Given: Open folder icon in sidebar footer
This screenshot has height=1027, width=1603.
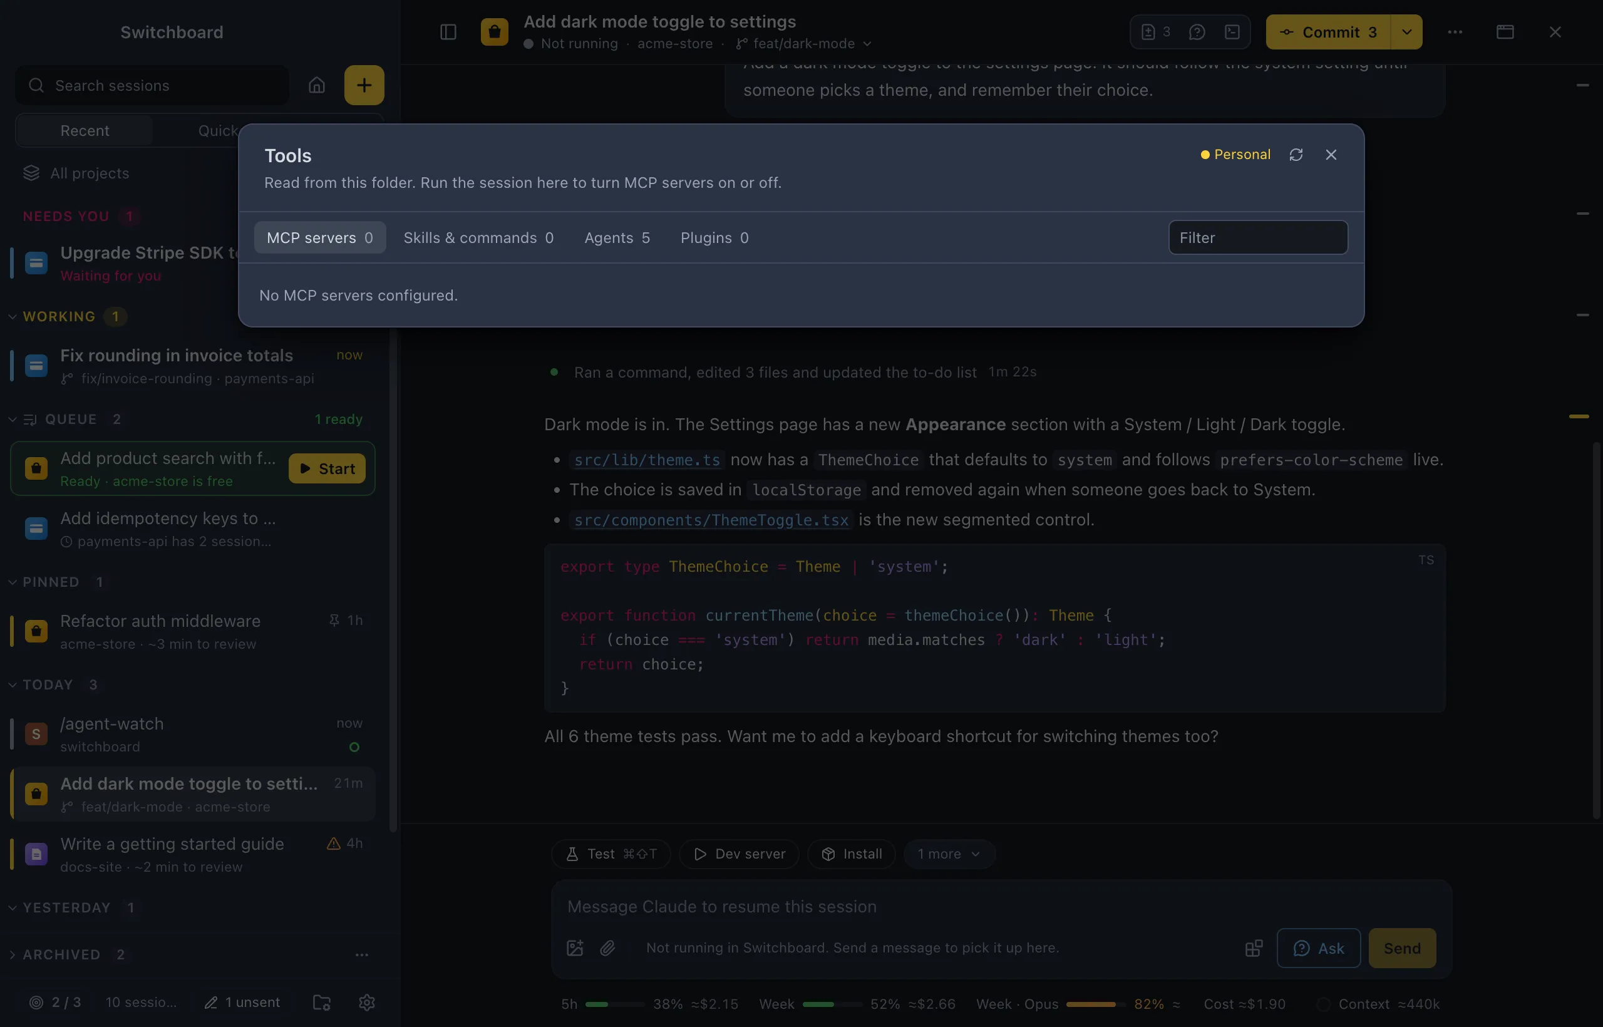Looking at the screenshot, I should coord(321,1003).
